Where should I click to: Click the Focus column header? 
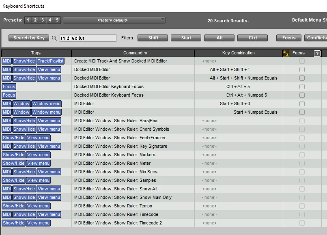point(299,53)
